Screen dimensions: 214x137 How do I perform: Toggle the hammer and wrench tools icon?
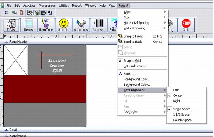pos(30,13)
